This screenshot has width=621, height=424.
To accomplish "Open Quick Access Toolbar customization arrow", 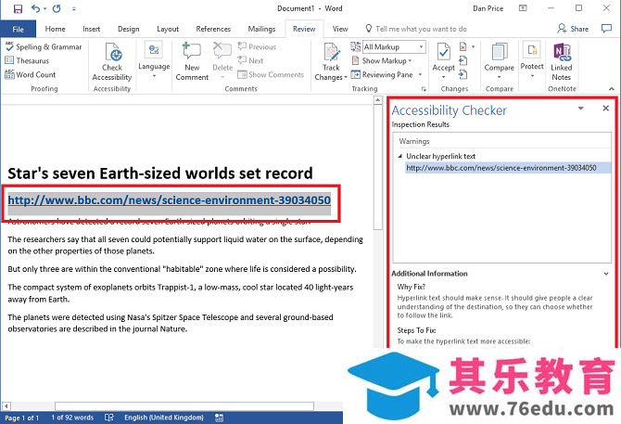I will (74, 8).
